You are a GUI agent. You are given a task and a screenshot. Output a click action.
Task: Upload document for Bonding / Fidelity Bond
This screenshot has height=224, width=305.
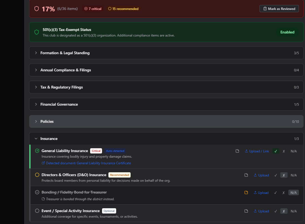261,192
